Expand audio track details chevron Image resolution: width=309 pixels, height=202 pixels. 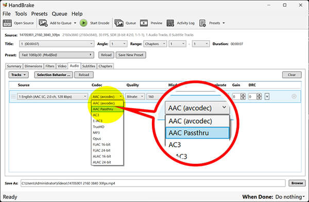click(267, 97)
